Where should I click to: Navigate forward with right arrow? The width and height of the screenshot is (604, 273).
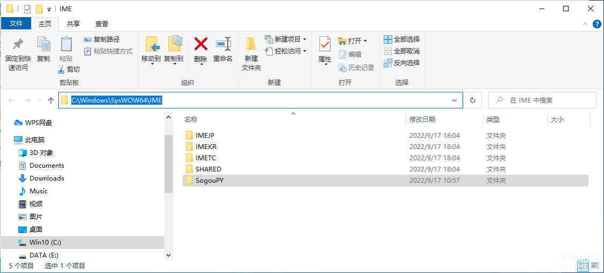coord(27,100)
